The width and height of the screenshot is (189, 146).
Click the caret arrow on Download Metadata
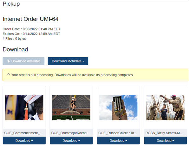tap(83, 61)
